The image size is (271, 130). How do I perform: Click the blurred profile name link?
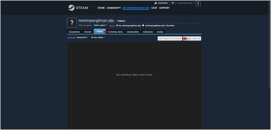tap(96, 21)
